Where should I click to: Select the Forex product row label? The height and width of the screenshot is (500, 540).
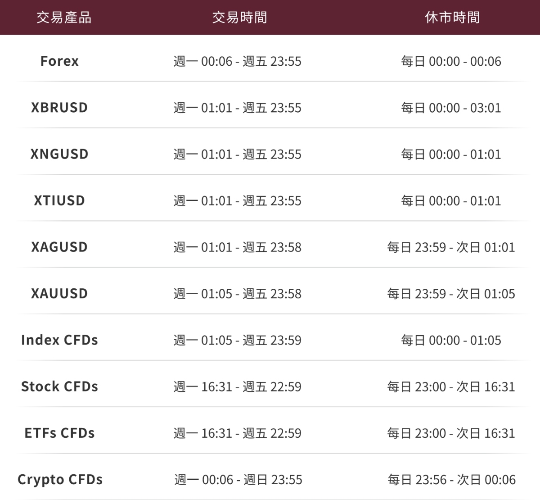[59, 61]
